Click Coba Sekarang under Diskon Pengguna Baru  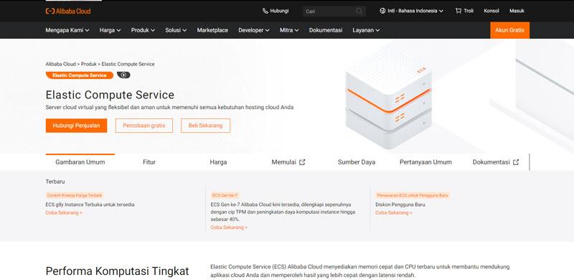[394, 213]
